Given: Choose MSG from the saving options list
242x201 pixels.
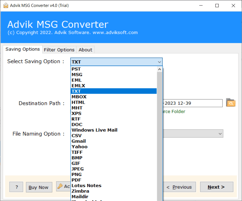Looking at the screenshot, I should [114, 75].
